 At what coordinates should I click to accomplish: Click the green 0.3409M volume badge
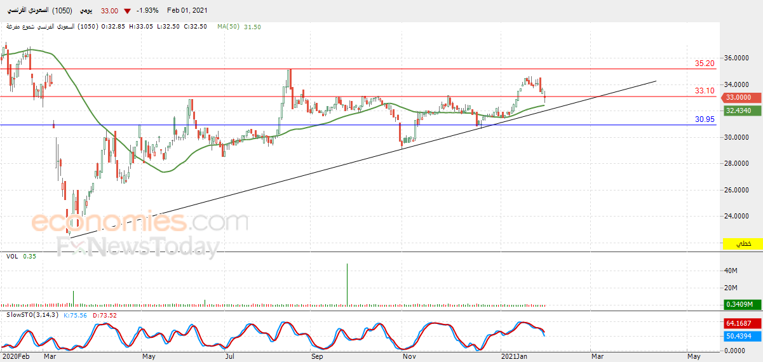point(742,304)
